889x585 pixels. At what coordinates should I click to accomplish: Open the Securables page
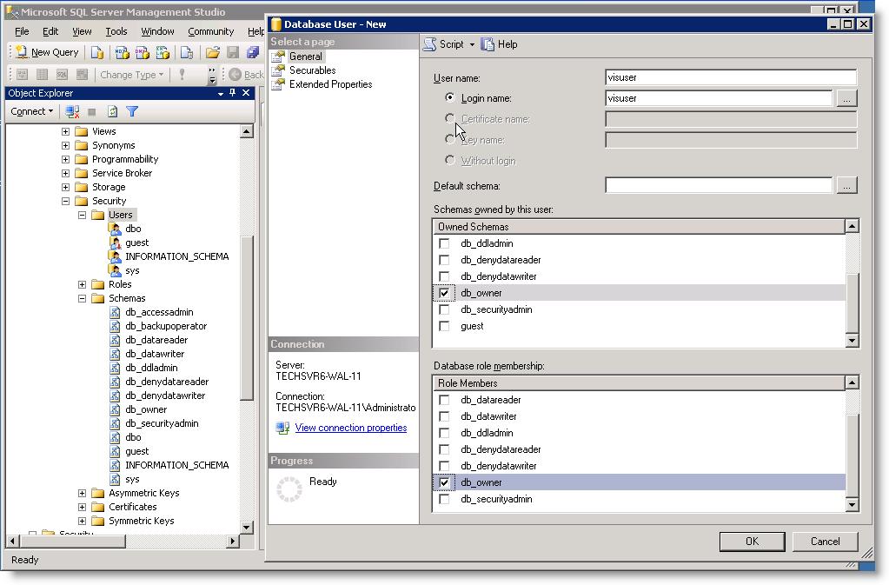tap(312, 70)
